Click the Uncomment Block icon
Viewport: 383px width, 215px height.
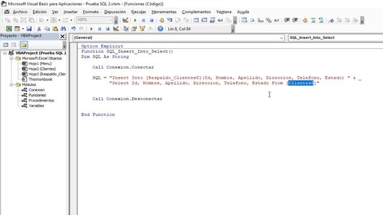coord(321,20)
